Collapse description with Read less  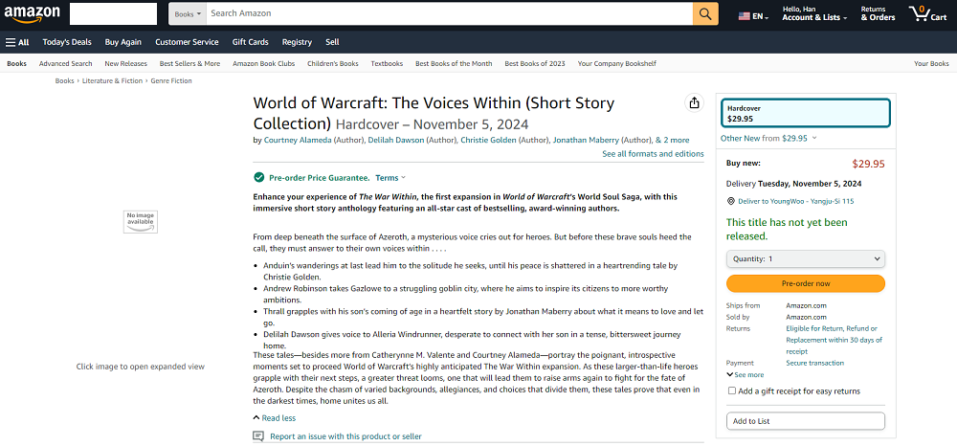click(x=274, y=418)
